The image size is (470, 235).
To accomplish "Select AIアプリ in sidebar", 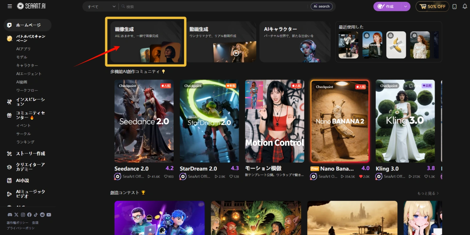I will coord(23,49).
